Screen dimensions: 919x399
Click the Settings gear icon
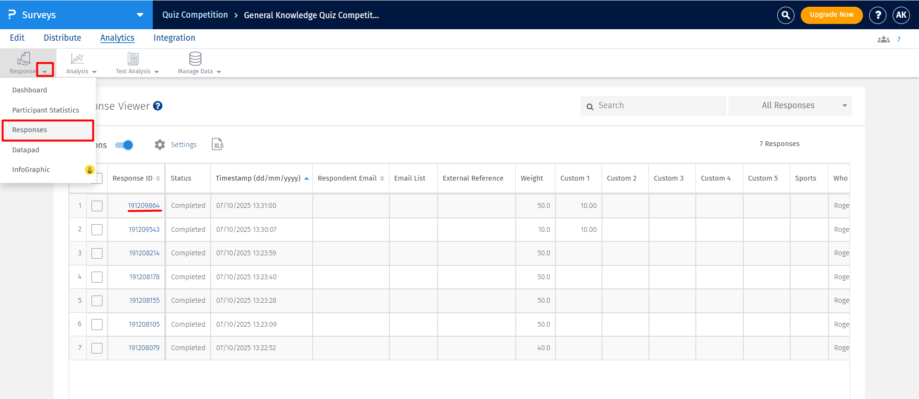click(160, 145)
